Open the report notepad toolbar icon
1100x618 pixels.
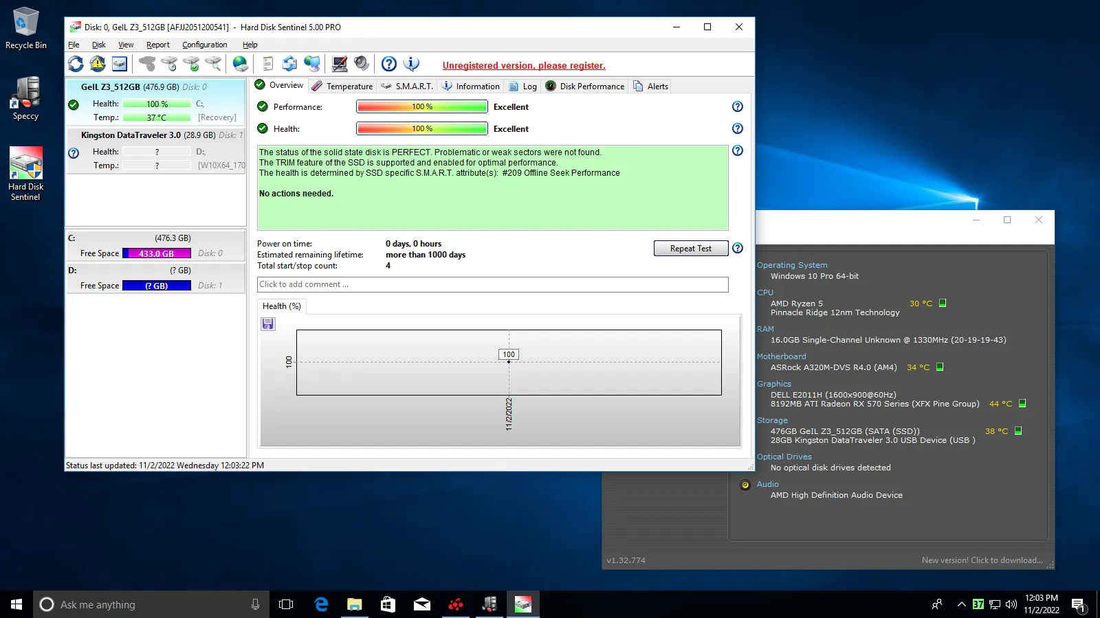coord(268,64)
